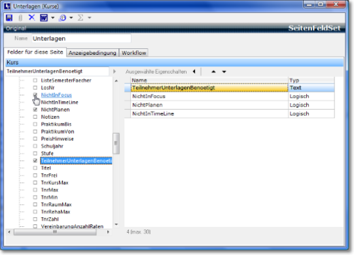Click the Kurs section header

coord(174,63)
